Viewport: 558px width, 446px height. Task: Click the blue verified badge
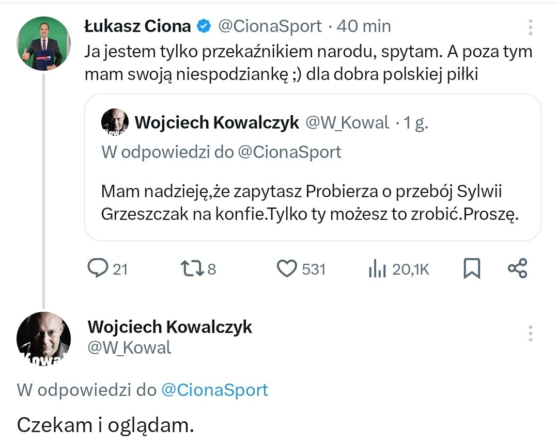tap(205, 26)
